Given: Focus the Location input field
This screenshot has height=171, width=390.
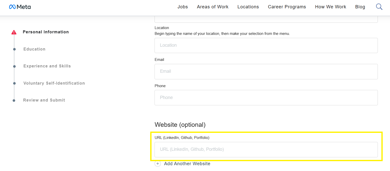Looking at the screenshot, I should 266,45.
